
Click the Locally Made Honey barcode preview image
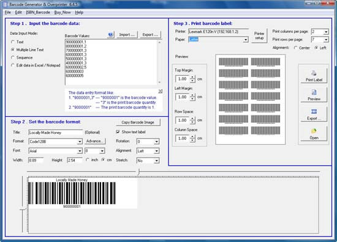(83, 193)
